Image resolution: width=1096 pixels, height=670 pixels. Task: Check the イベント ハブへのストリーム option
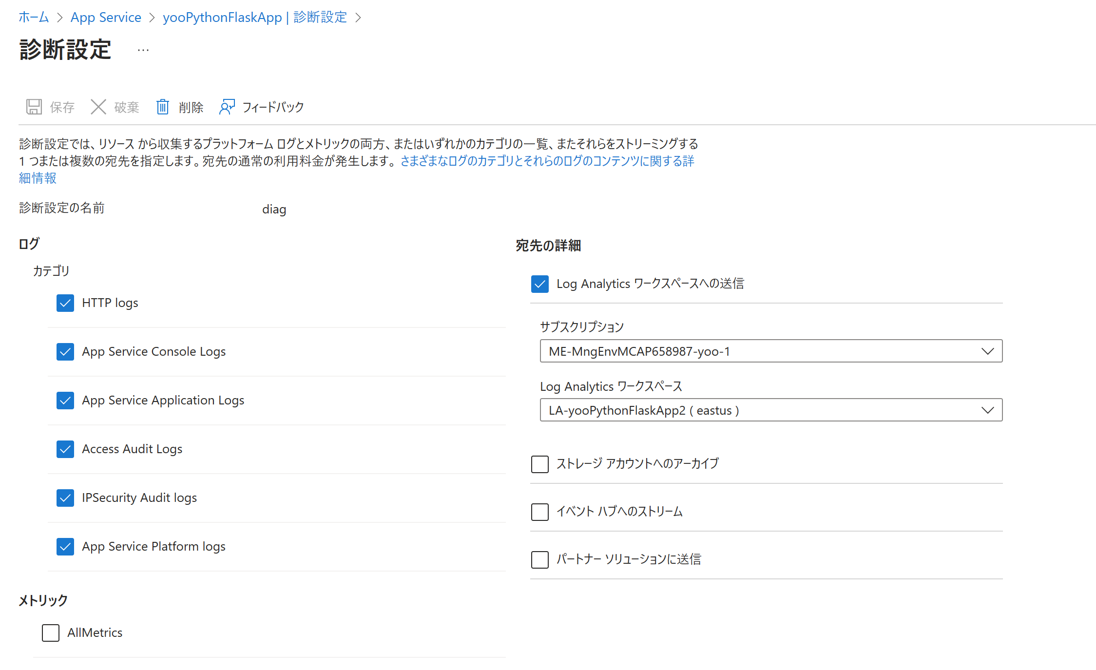[x=539, y=512]
